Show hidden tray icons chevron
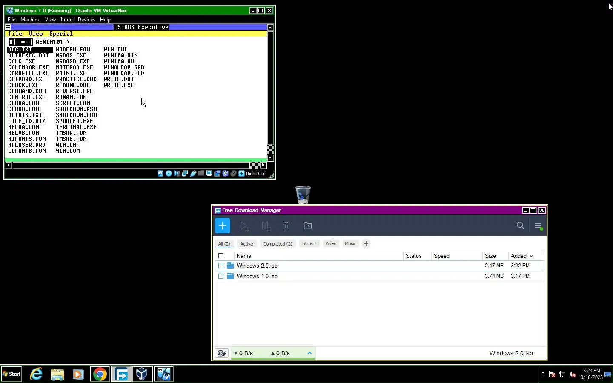Viewport: 613px width, 383px height. pos(543,374)
